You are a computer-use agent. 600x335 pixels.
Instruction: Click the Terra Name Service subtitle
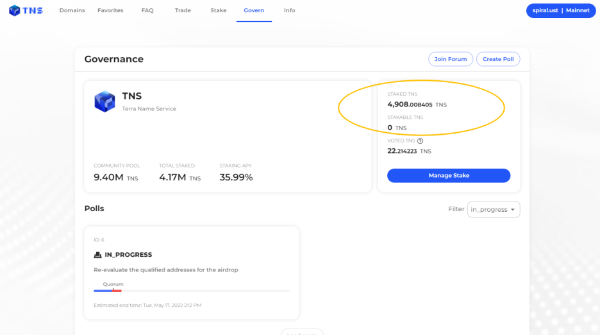[149, 109]
